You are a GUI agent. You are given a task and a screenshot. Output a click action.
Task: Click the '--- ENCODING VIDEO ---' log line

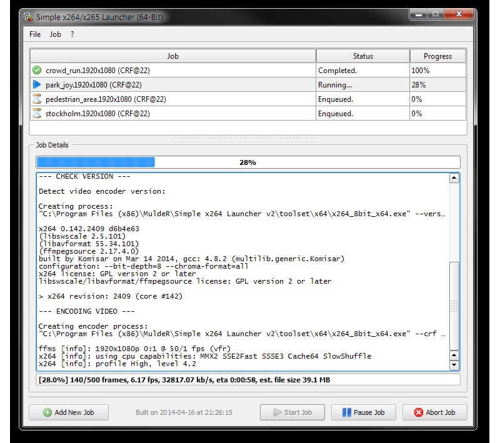pyautogui.click(x=87, y=311)
